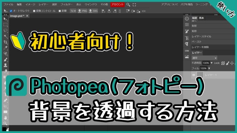Expand the side icon panel column arrows
This screenshot has width=237, height=133.
click(187, 15)
